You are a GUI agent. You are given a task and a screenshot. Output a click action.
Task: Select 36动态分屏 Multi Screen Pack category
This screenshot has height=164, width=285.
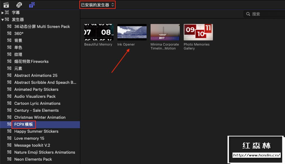[40, 26]
